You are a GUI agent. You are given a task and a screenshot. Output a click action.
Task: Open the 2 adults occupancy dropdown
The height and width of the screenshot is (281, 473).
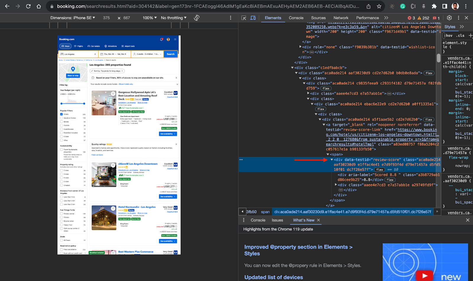(147, 54)
